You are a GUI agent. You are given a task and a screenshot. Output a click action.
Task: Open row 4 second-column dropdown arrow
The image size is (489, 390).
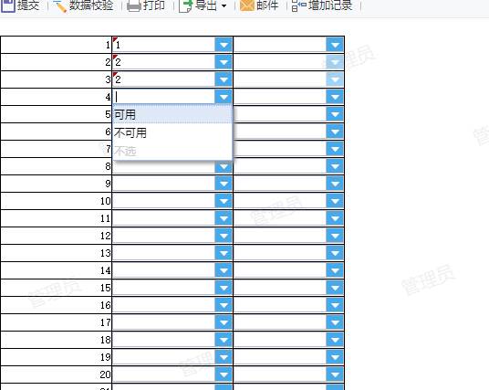pos(335,97)
